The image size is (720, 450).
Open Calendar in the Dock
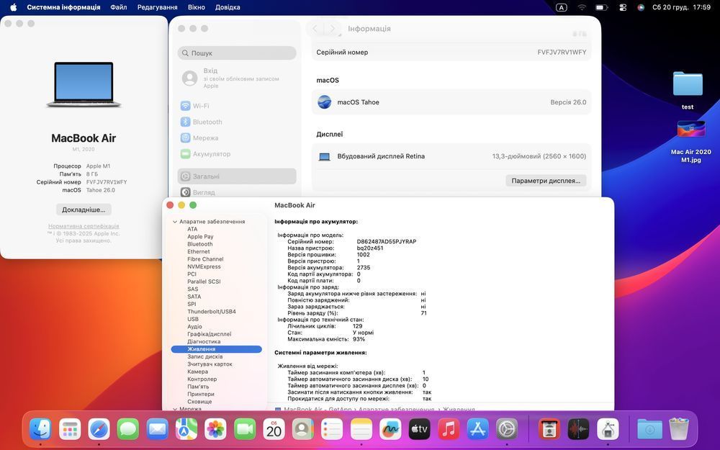point(274,430)
